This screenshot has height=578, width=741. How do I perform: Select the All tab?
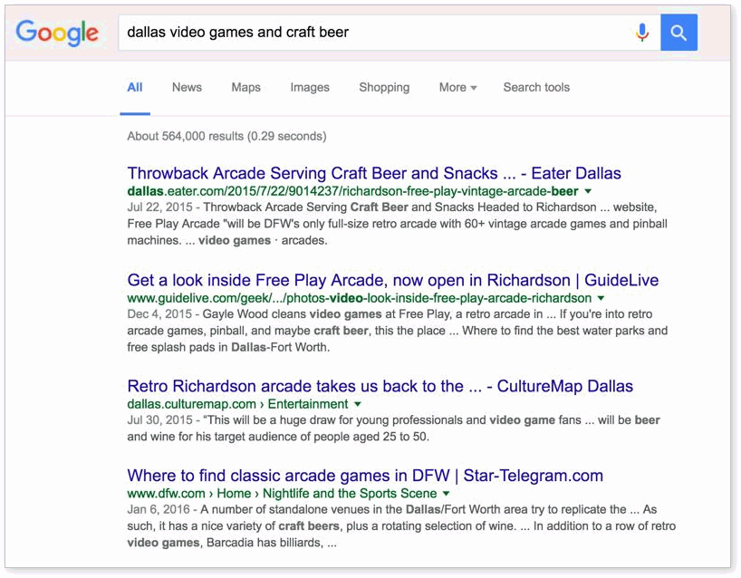(x=135, y=88)
